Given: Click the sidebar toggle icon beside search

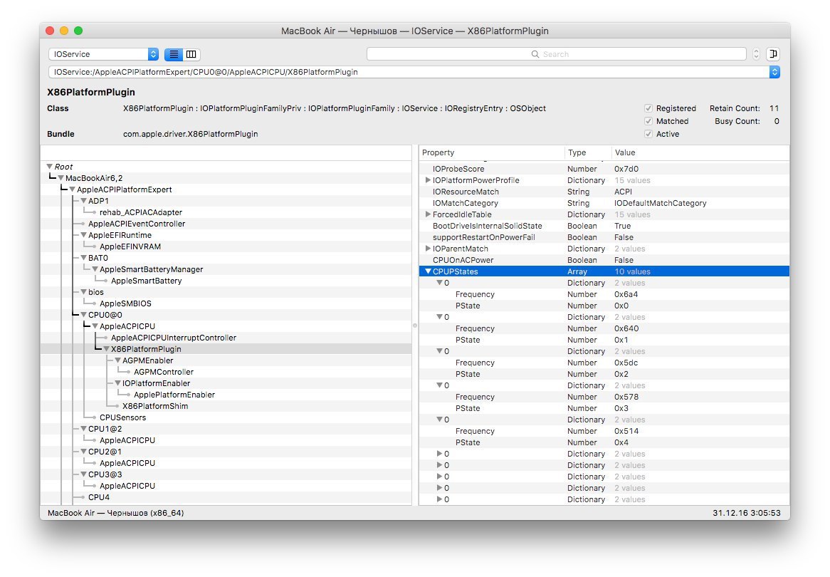Looking at the screenshot, I should pyautogui.click(x=773, y=54).
